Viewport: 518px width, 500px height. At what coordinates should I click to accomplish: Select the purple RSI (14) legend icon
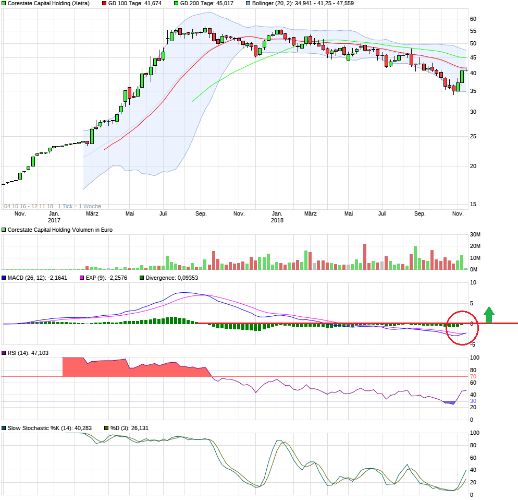[x=4, y=353]
